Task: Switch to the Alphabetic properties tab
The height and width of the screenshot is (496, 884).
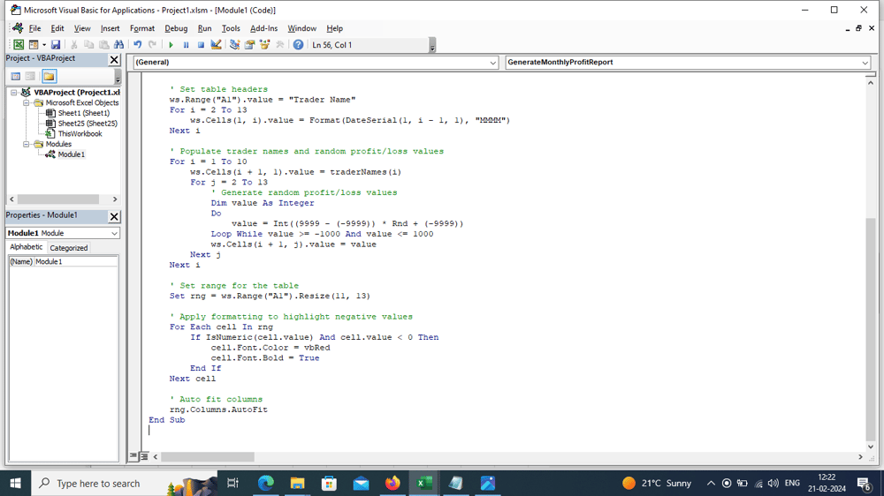Action: coord(26,247)
